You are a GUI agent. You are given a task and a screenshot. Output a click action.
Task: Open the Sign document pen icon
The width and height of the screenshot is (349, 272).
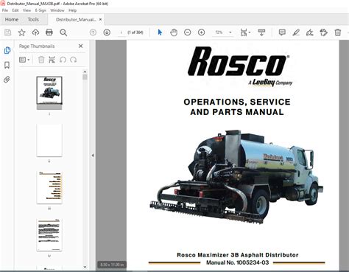310,32
